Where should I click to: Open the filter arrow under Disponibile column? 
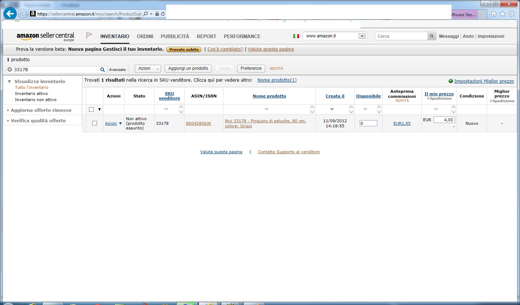[x=365, y=109]
